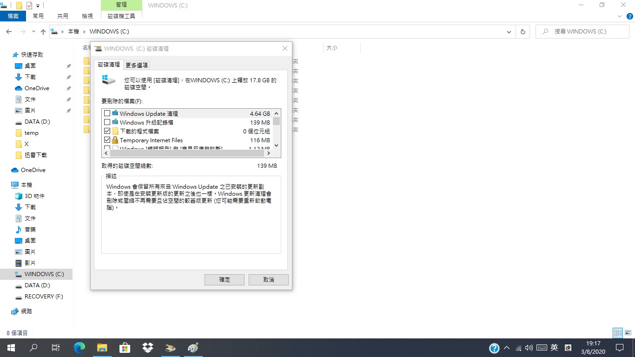Open 迅雷下載 folder in sidebar
635x357 pixels.
point(36,155)
